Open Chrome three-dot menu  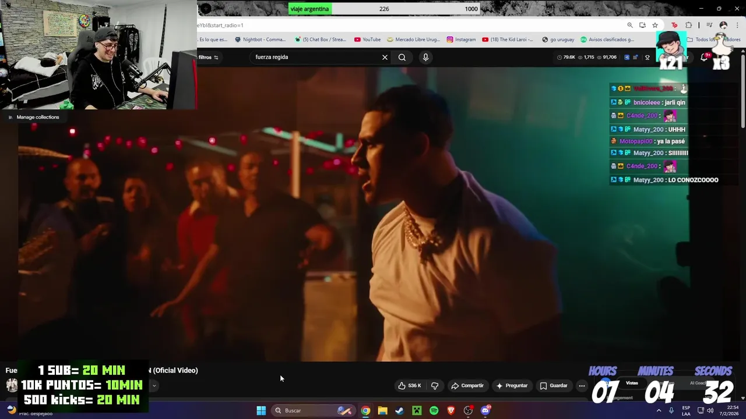pos(737,25)
